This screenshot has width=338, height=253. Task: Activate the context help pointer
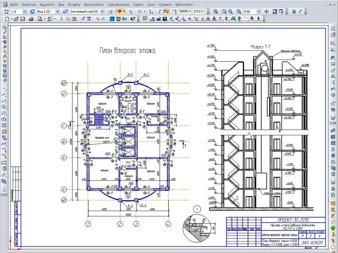(x=133, y=19)
